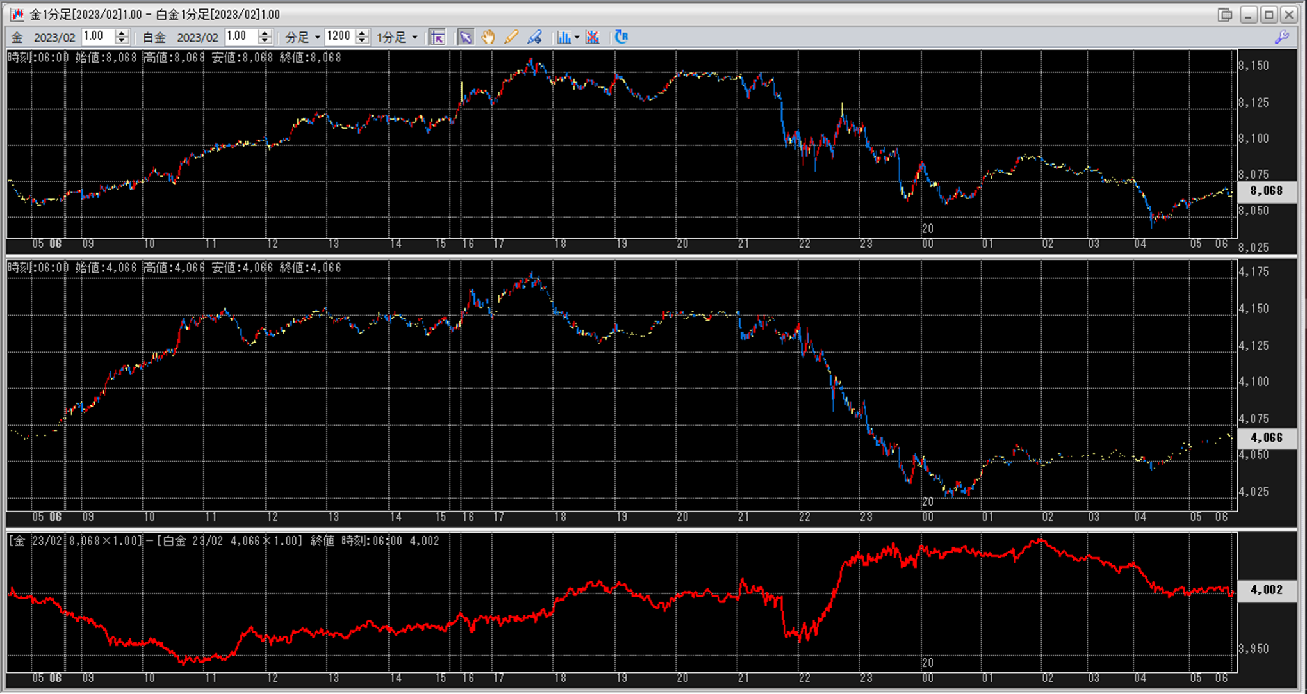Click the restore sub-window icon in title bar
This screenshot has height=694, width=1307.
coord(1224,14)
